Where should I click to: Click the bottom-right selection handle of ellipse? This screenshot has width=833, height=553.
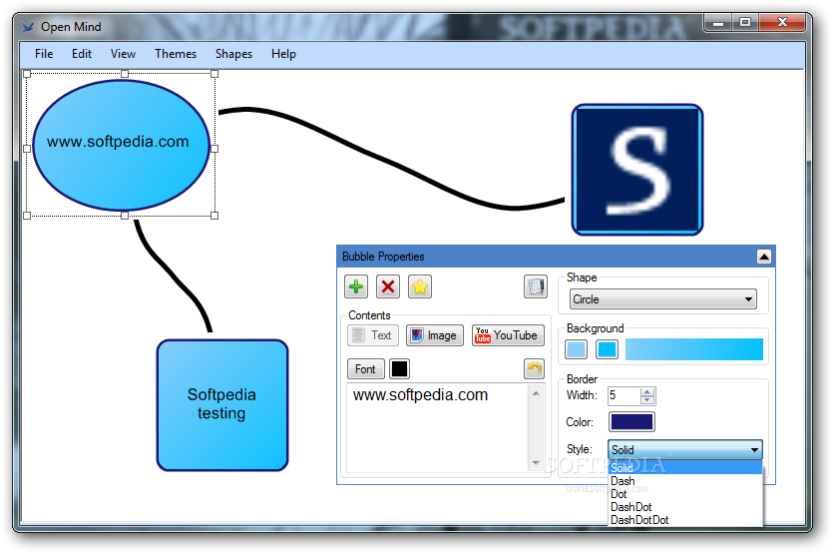point(214,216)
